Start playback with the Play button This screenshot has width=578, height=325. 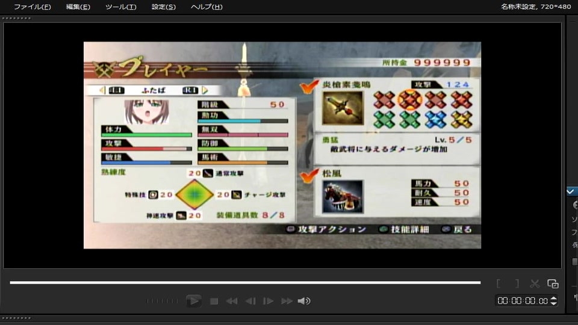(193, 301)
